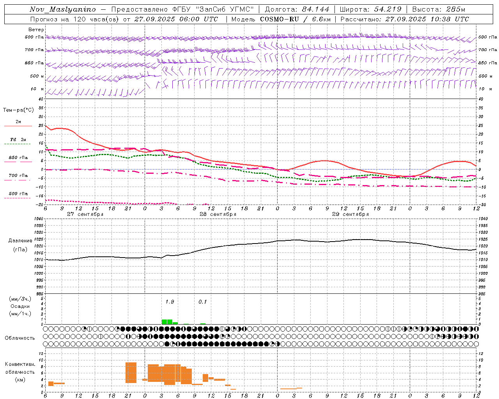Image resolution: width=499 pixels, height=399 pixels.
Task: Click the longitude value 84.144
Action: 315,9
